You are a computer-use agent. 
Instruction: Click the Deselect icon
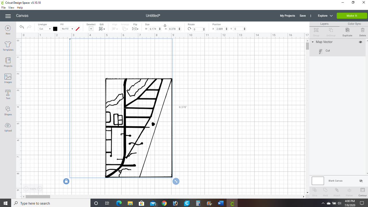coord(91,29)
